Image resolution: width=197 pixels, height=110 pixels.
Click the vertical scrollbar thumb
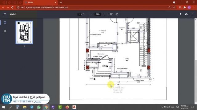pos(196,80)
